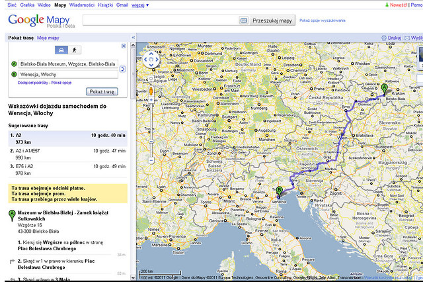Click the green Nowość! flask icon
This screenshot has height=282, width=423.
(x=387, y=5)
